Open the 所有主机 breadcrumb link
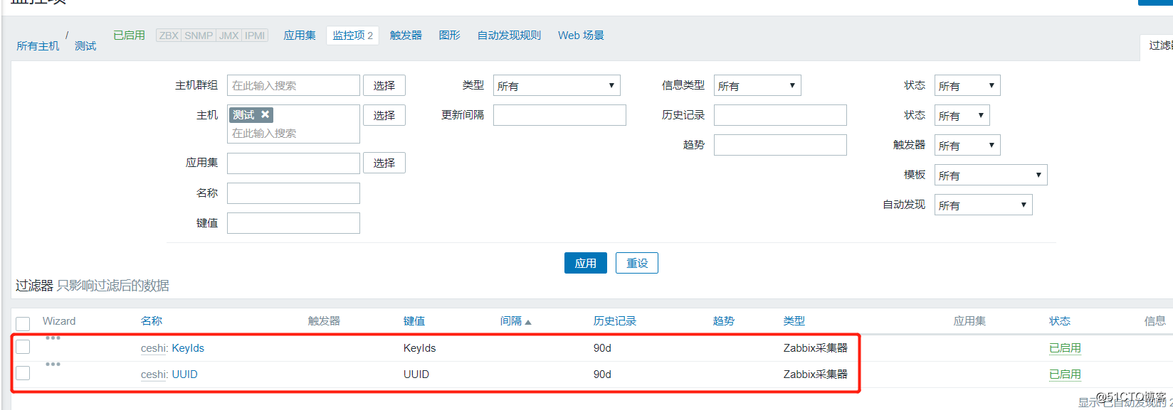1173x410 pixels. [x=38, y=45]
